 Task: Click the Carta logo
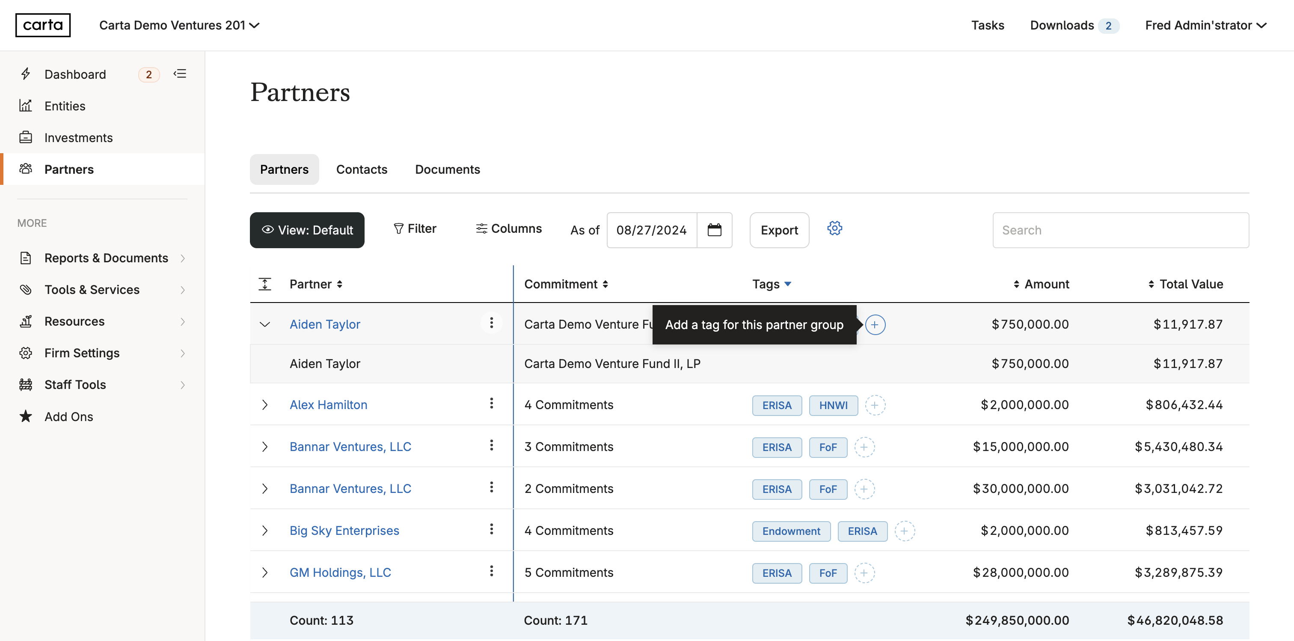pyautogui.click(x=43, y=25)
